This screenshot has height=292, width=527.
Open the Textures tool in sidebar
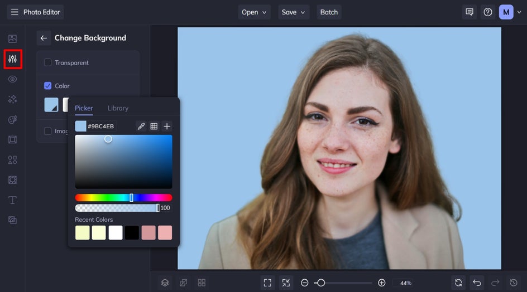pyautogui.click(x=12, y=220)
